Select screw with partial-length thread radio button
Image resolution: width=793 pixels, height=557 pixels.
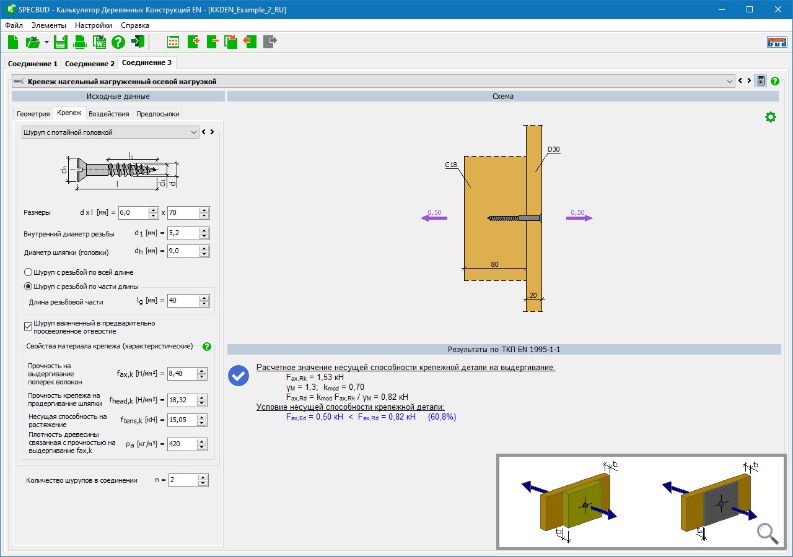point(28,286)
